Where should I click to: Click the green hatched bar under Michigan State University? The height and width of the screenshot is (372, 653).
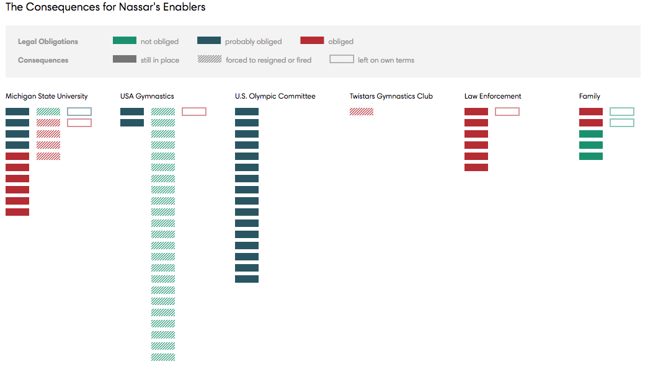(x=48, y=112)
